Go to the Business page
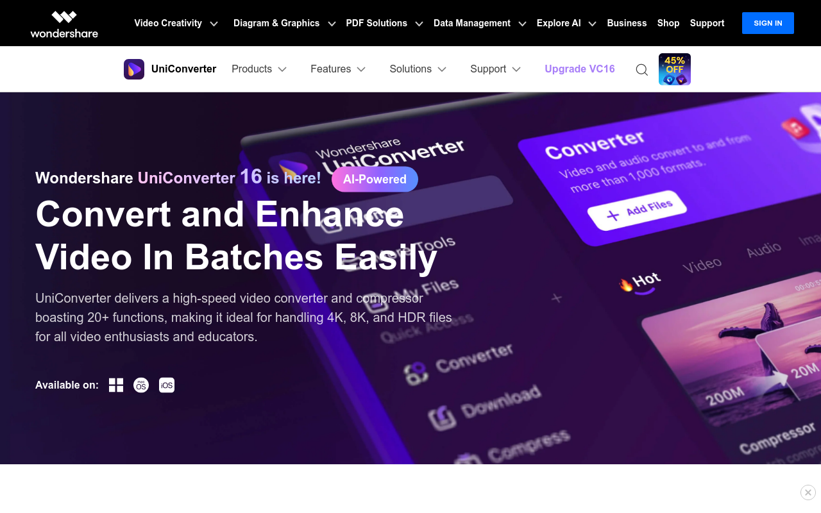Image resolution: width=821 pixels, height=513 pixels. [x=627, y=23]
